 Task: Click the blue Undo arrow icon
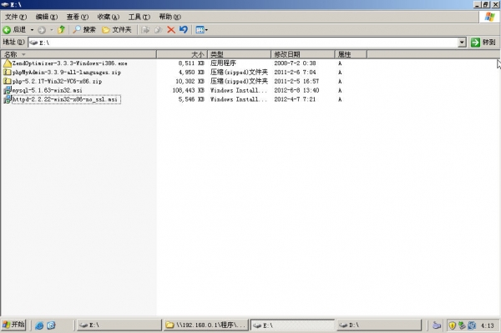pyautogui.click(x=184, y=30)
